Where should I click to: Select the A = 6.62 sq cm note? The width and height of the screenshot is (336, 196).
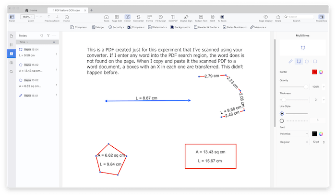tap(38, 83)
